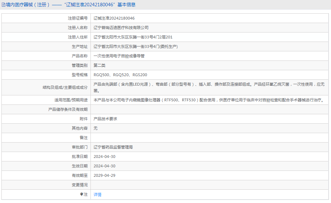Select the 结构及组成/主要组成成分 label
The height and width of the screenshot is (203, 331).
coord(65,87)
